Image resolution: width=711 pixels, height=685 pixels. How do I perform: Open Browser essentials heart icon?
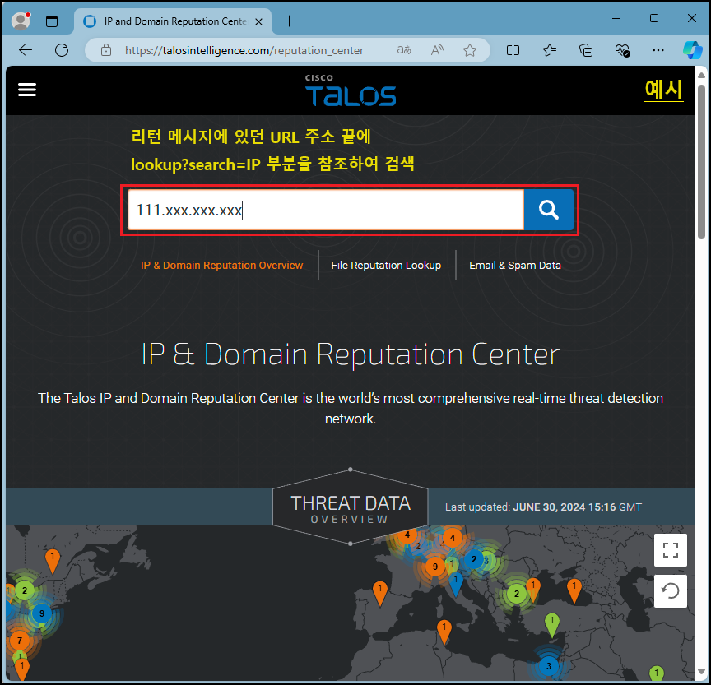(622, 50)
